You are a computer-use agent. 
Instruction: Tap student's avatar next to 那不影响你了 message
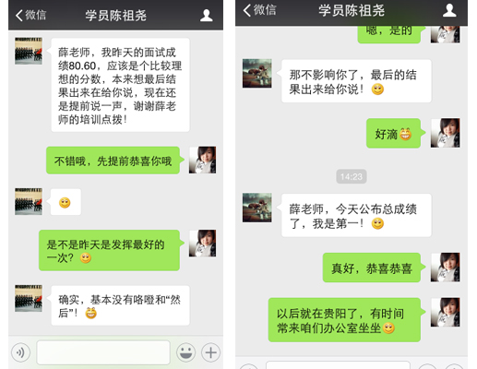tap(257, 73)
